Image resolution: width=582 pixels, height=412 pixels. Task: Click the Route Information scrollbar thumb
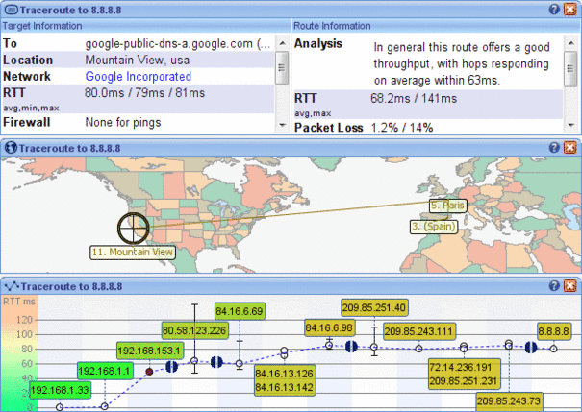(570, 69)
